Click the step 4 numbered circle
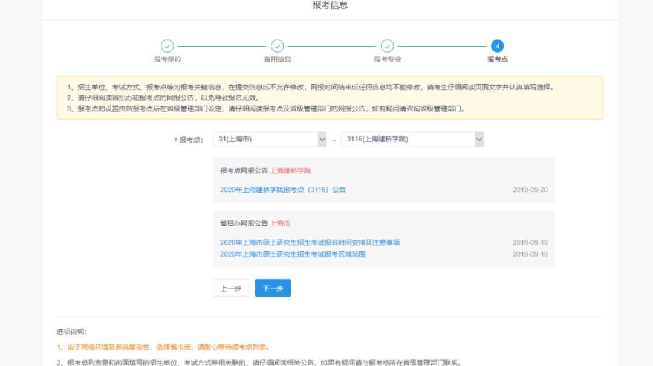 pos(497,46)
